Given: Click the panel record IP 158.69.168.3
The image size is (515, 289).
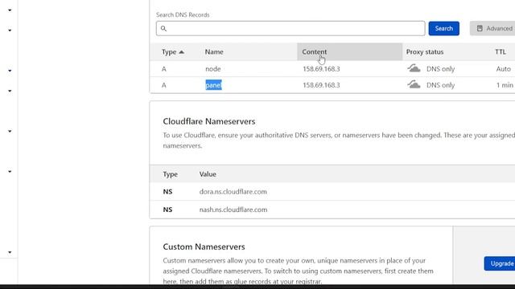Looking at the screenshot, I should pyautogui.click(x=321, y=85).
